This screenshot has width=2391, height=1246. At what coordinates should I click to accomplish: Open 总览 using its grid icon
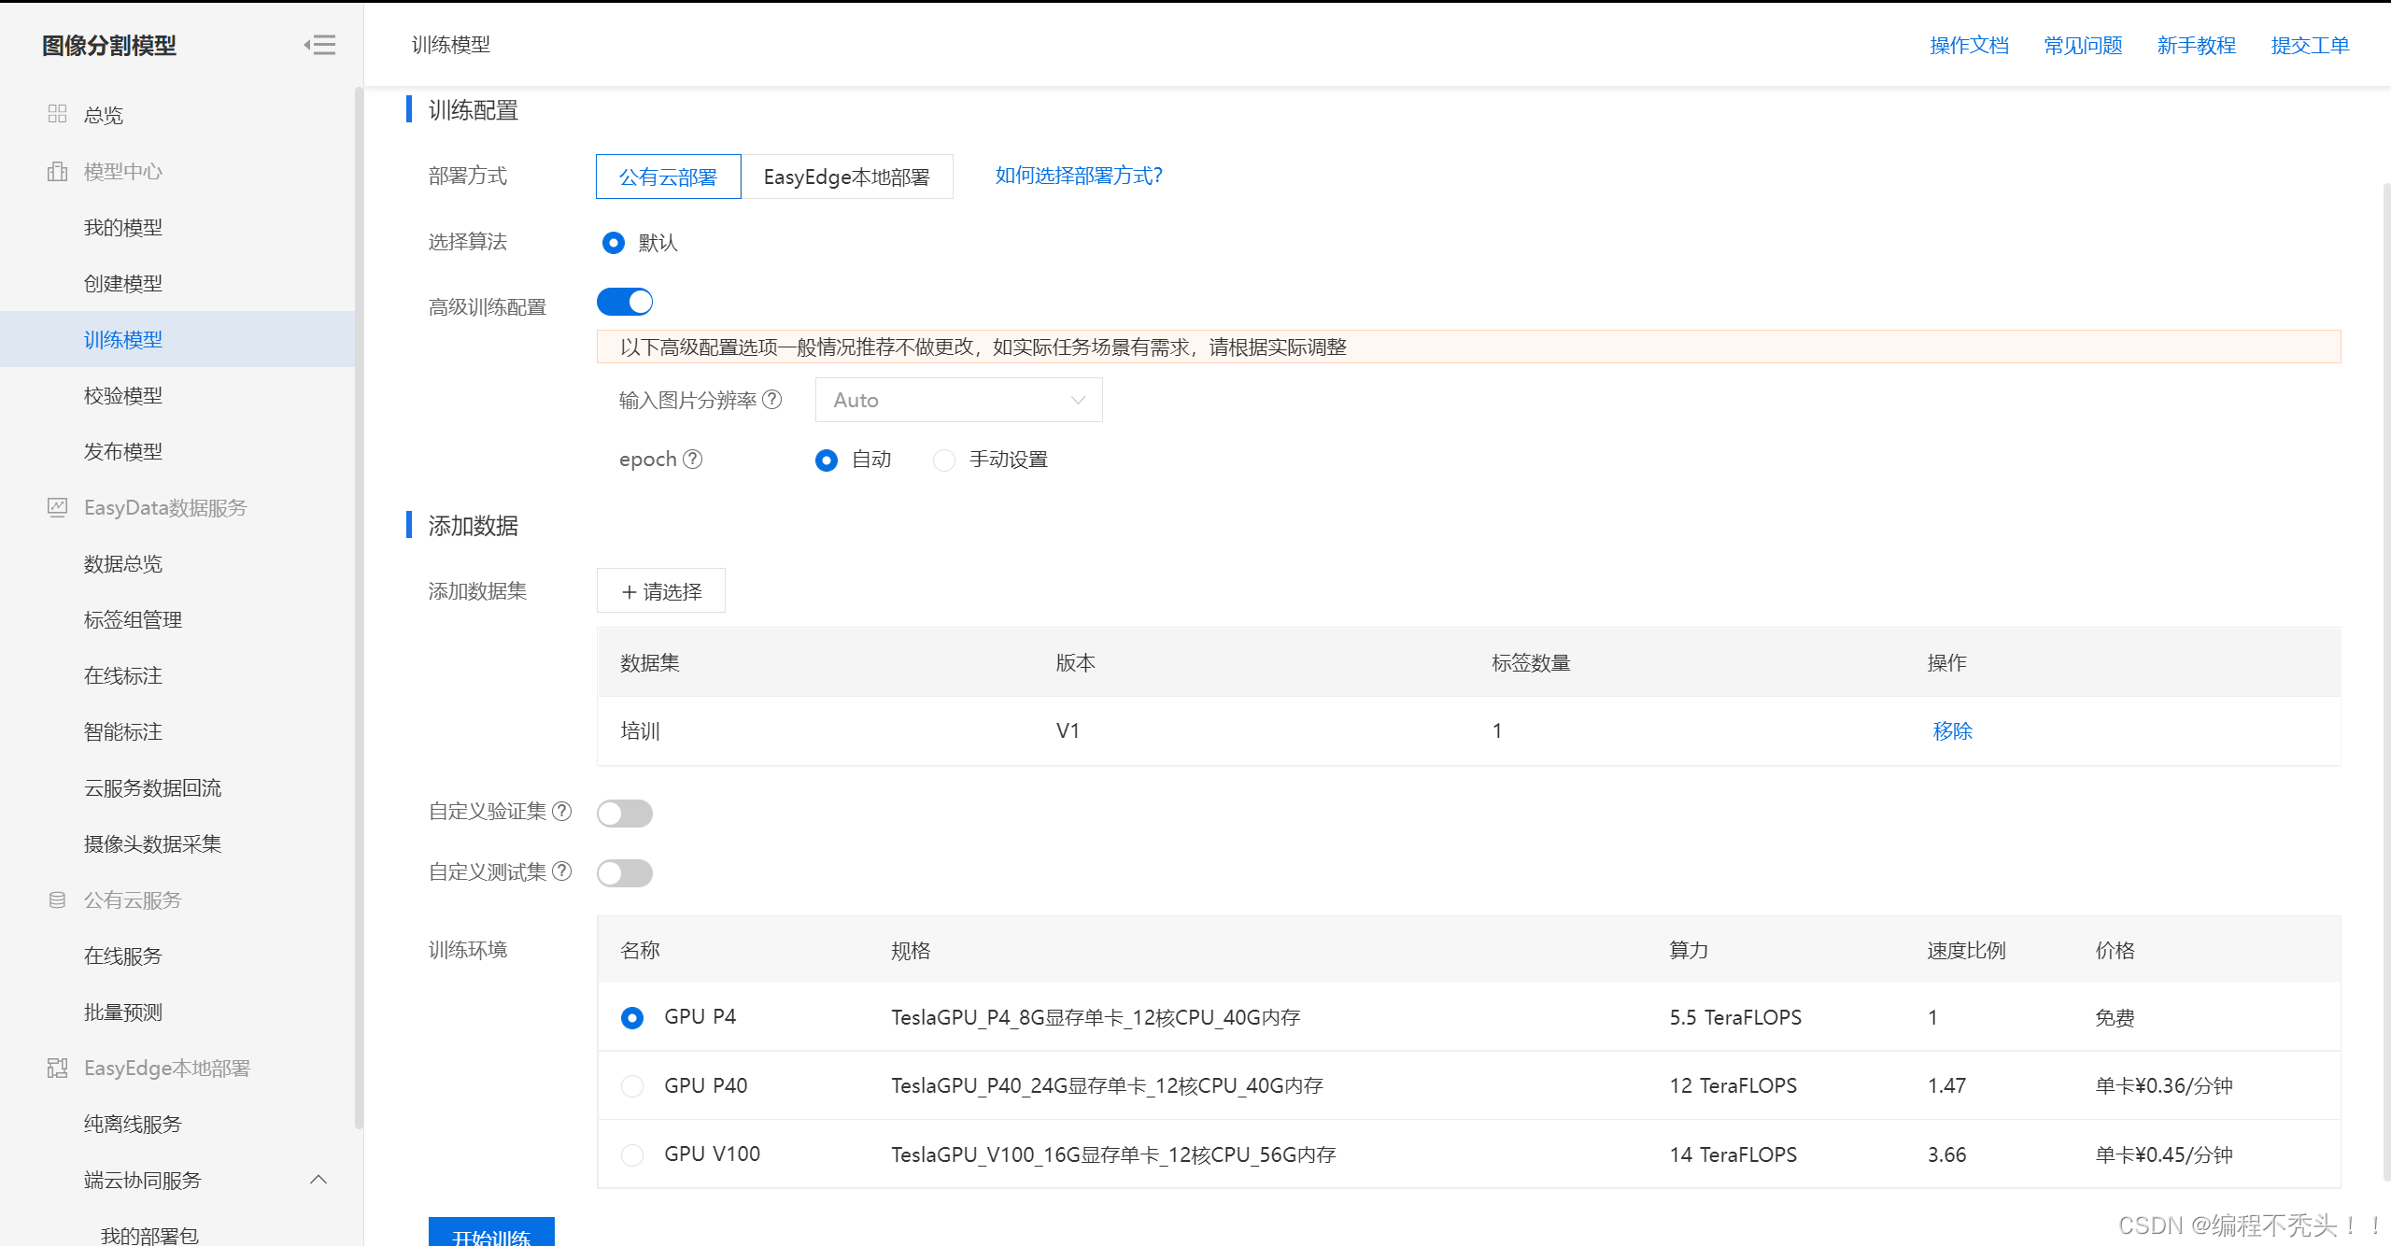click(57, 113)
